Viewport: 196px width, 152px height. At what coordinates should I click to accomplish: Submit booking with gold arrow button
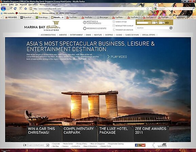click(167, 23)
